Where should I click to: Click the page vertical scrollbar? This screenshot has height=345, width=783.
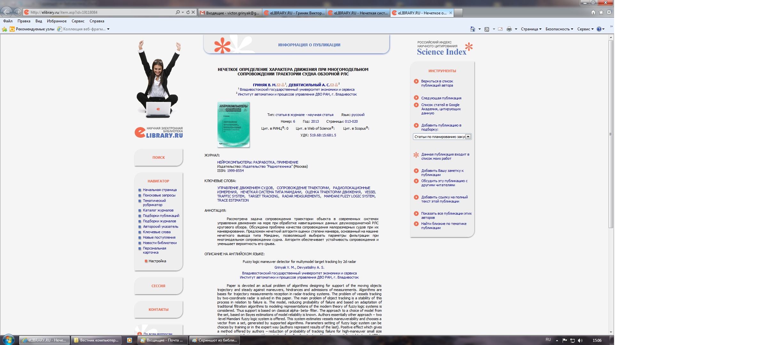[x=611, y=134]
